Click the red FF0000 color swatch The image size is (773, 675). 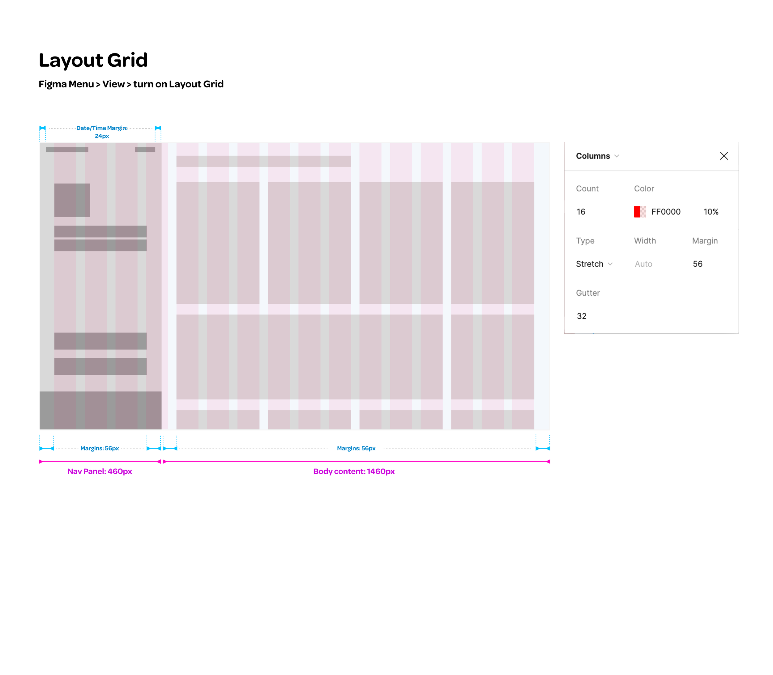tap(639, 212)
